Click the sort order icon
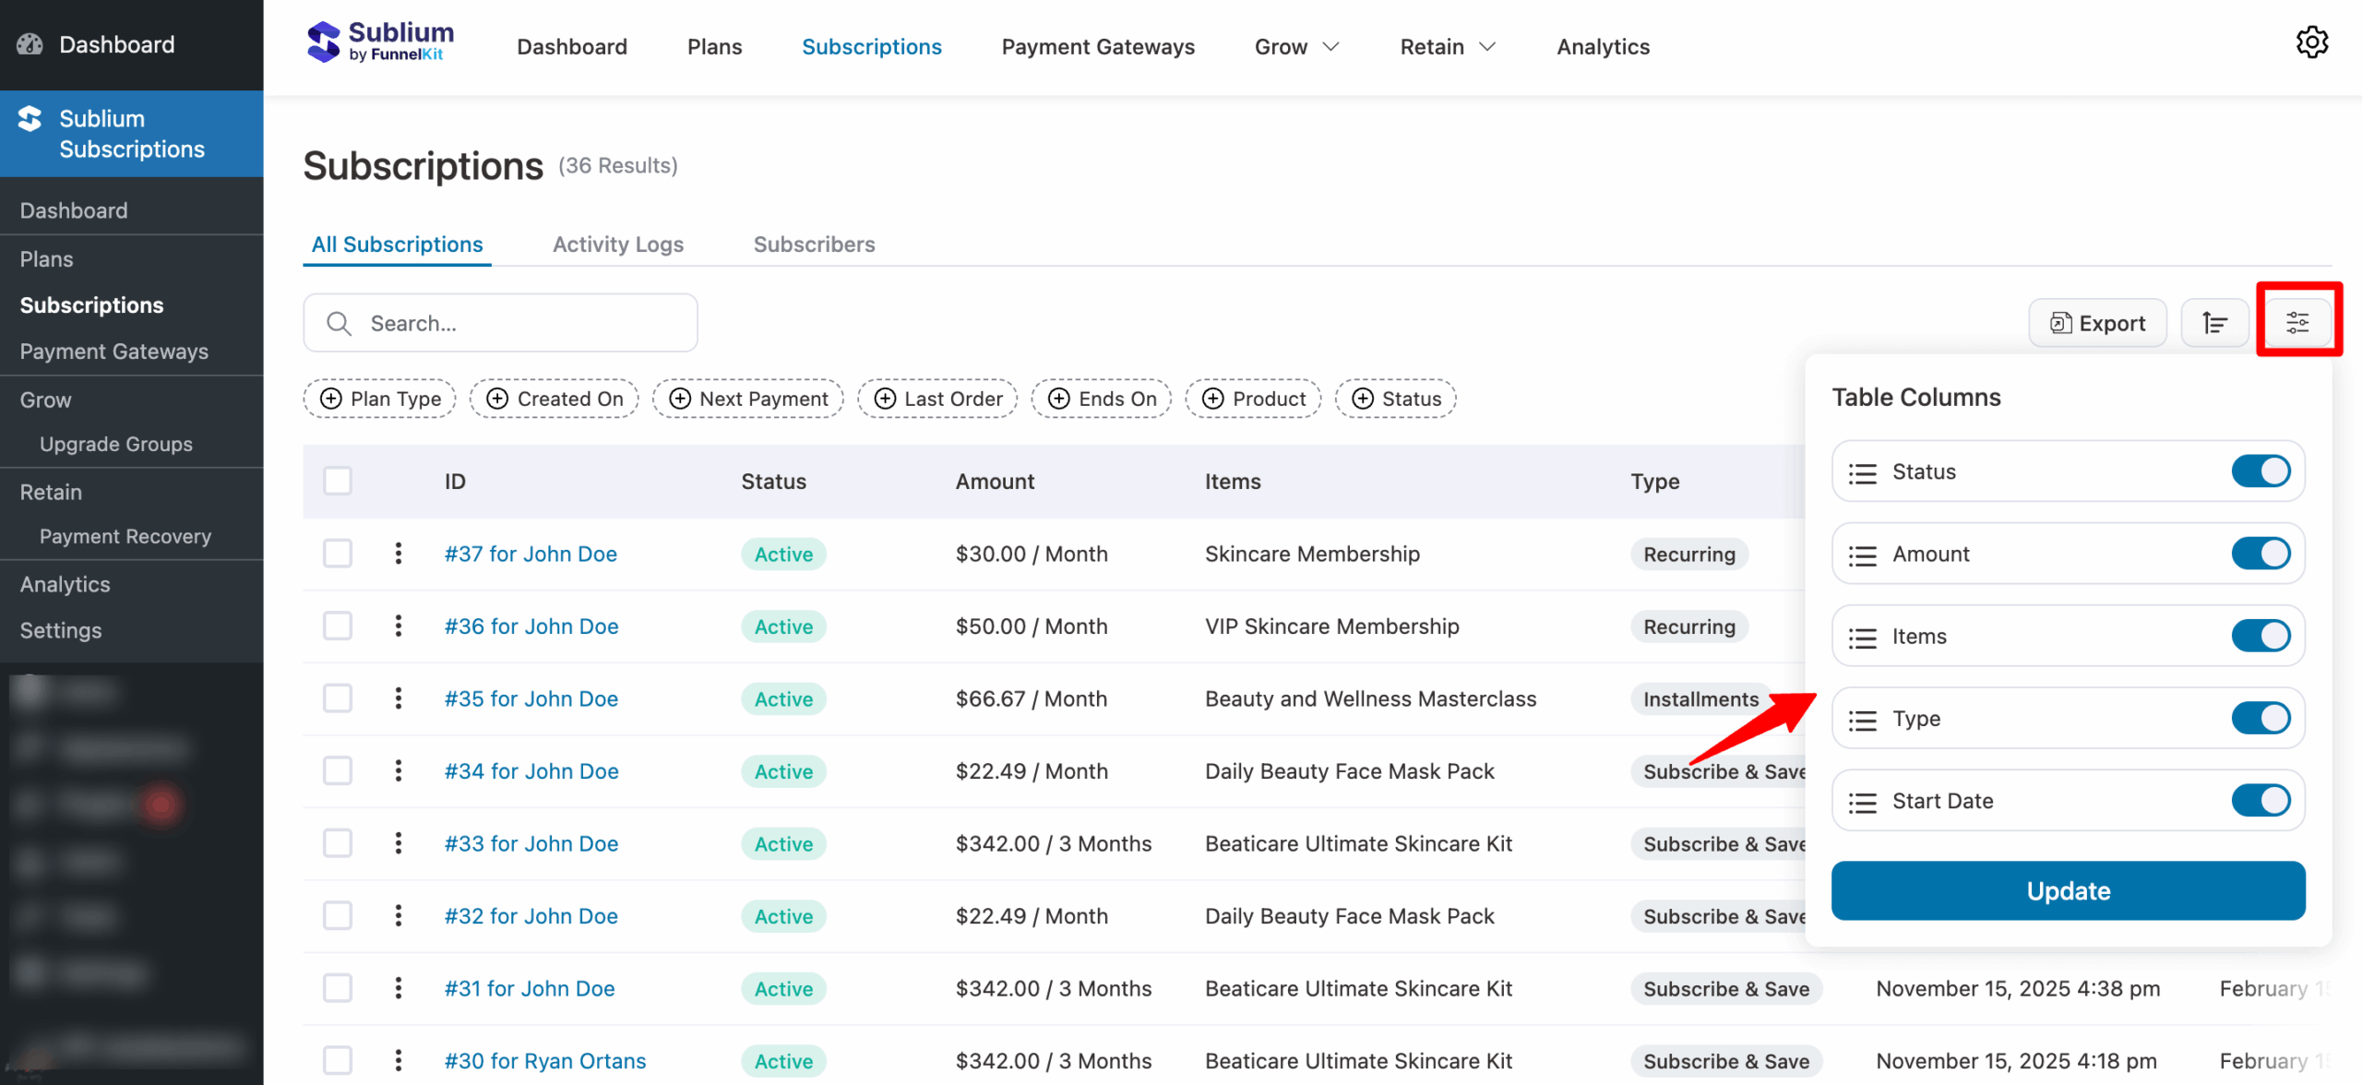The width and height of the screenshot is (2362, 1085). [2214, 322]
